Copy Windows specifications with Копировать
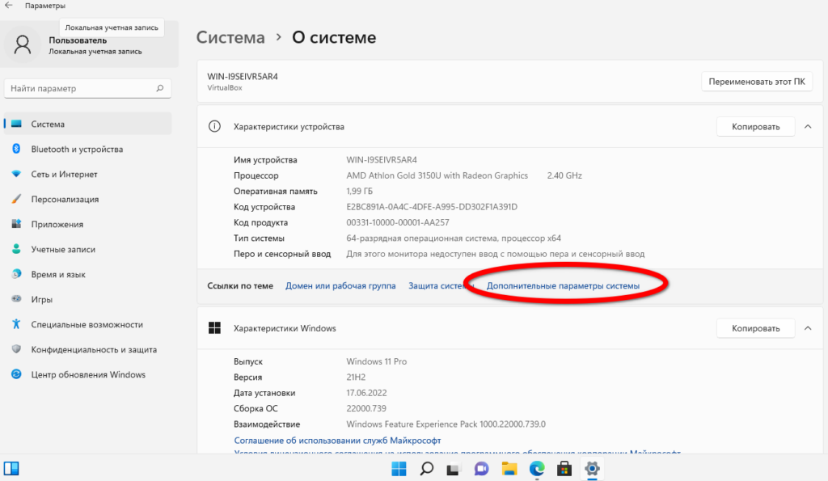This screenshot has height=481, width=828. pos(756,328)
